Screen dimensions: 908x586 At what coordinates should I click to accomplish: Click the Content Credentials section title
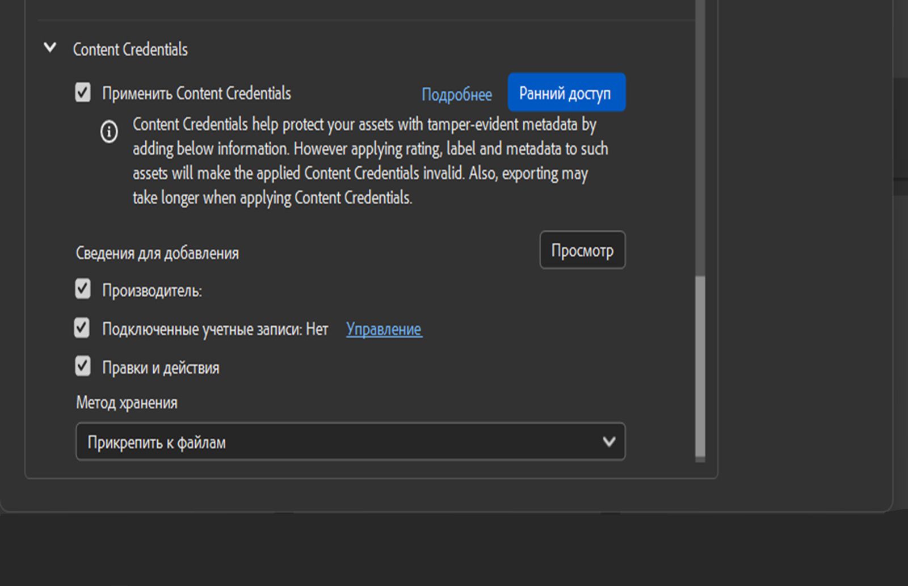click(130, 49)
